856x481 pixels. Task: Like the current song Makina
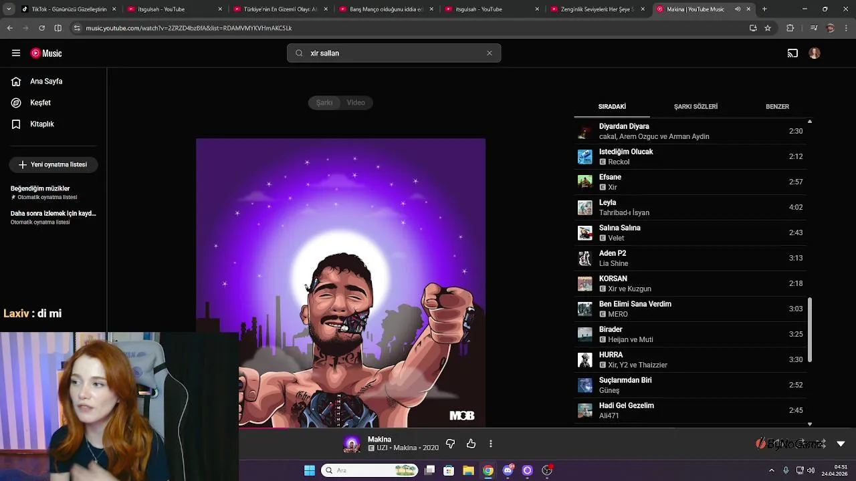471,444
